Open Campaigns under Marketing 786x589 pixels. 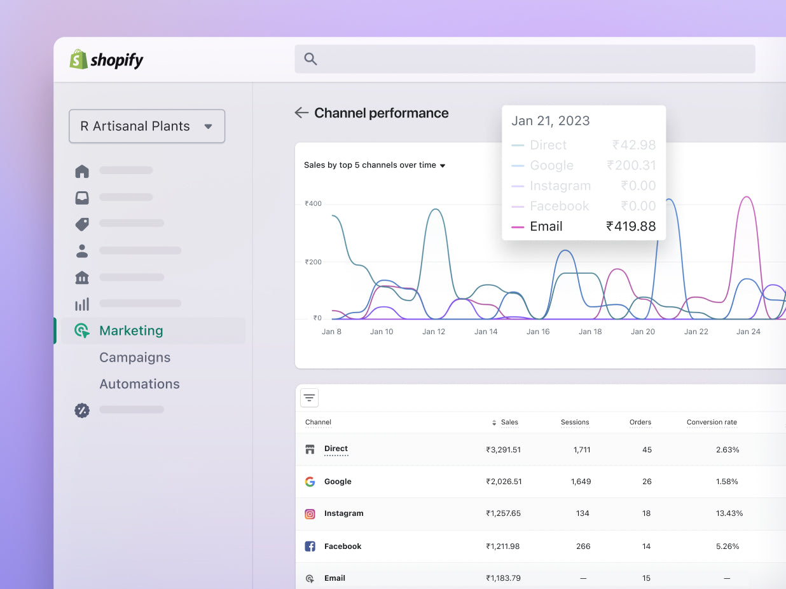pos(135,357)
